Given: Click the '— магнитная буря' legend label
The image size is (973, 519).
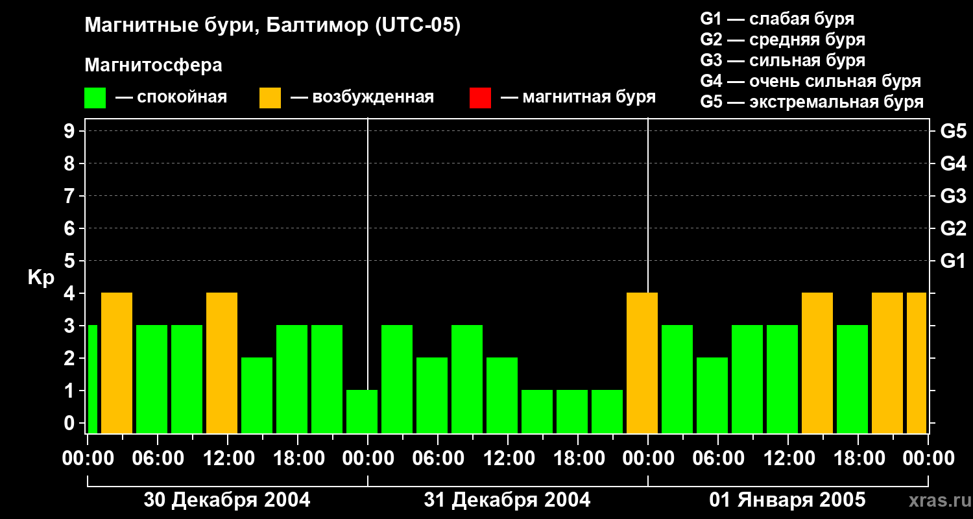Looking at the screenshot, I should click(578, 97).
